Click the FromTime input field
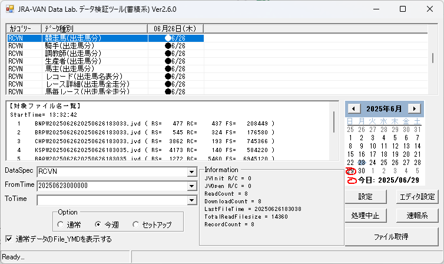Image resolution: width=444 pixels, height=264 pixels. coord(112,186)
